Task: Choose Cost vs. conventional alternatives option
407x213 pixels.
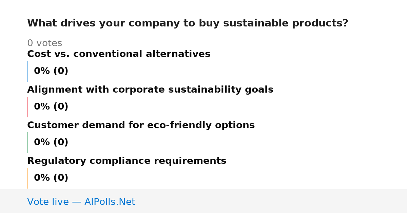Action: (x=119, y=54)
